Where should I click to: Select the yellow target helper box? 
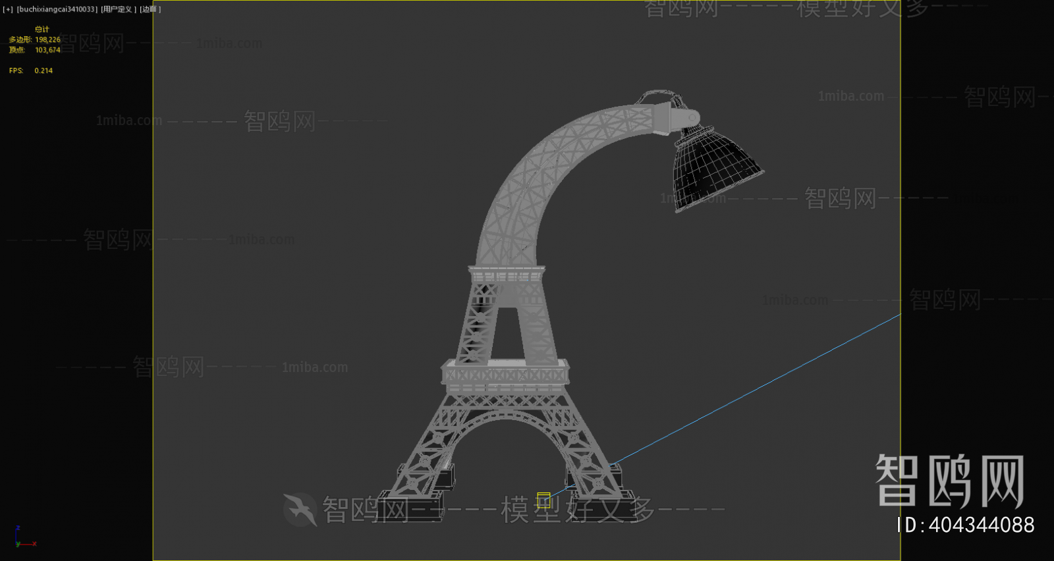click(543, 500)
